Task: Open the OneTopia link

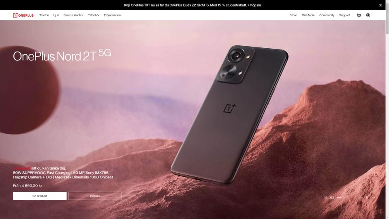Action: tap(308, 15)
